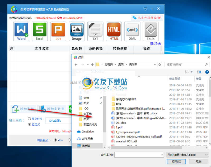Image resolution: width=211 pixels, height=167 pixels.
Task: Select the 原文件夹 radio option
Action: [29, 119]
